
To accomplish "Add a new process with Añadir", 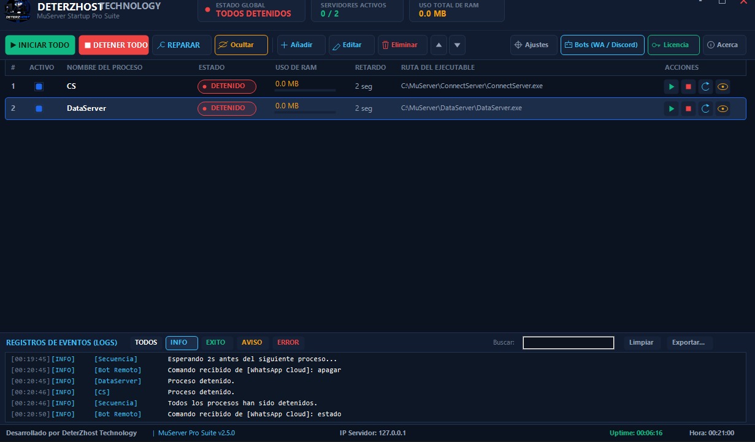I will tap(301, 45).
